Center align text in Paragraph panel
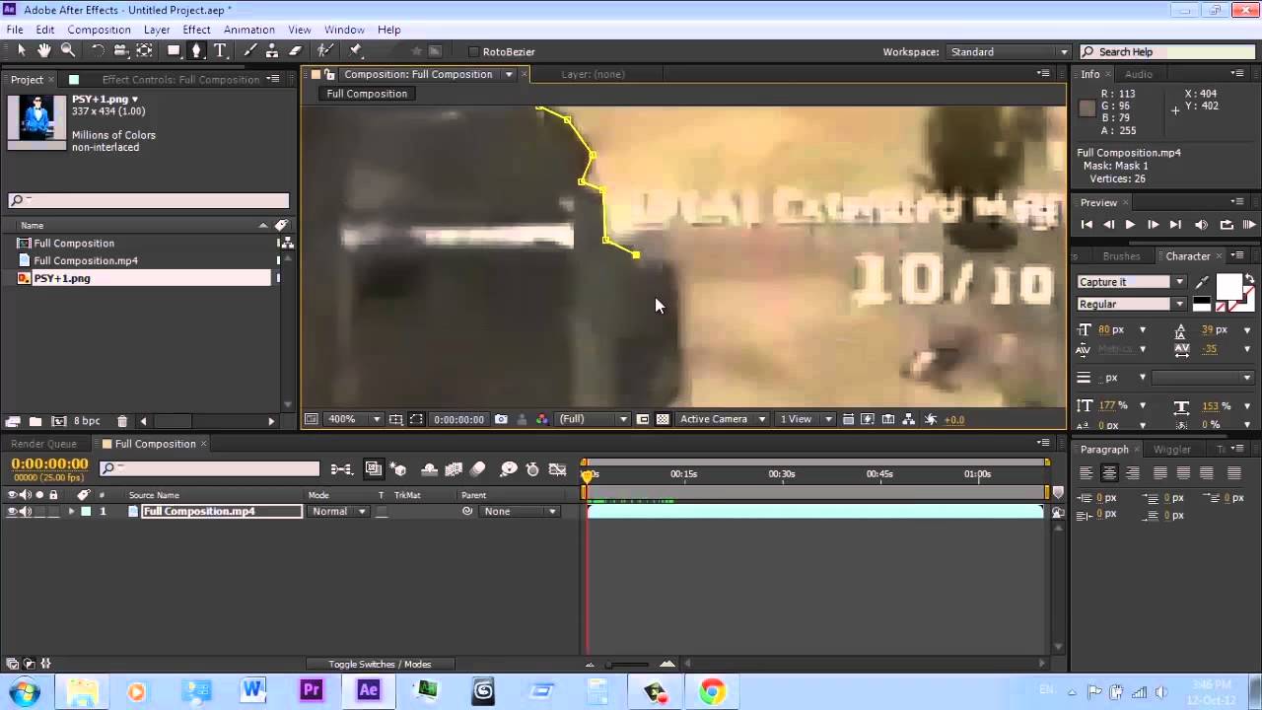 coord(1109,473)
